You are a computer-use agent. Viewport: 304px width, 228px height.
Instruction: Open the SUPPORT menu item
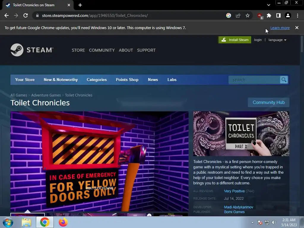[x=146, y=50]
